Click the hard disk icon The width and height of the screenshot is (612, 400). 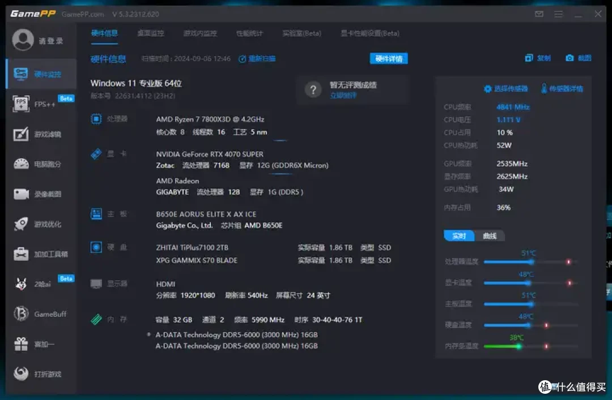click(96, 247)
